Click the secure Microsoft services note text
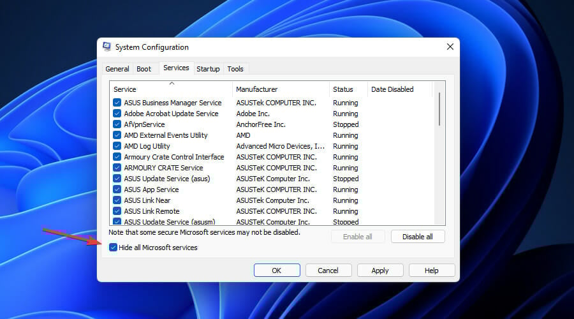 (204, 232)
